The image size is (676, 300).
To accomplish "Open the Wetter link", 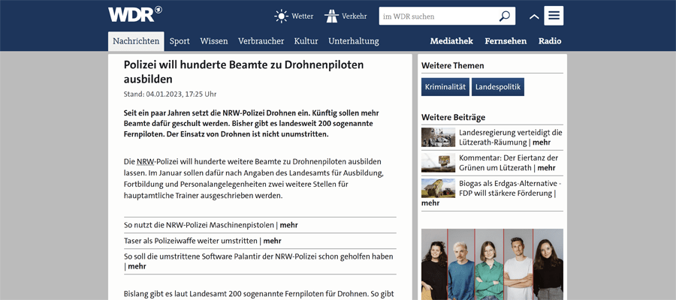I will 302,16.
